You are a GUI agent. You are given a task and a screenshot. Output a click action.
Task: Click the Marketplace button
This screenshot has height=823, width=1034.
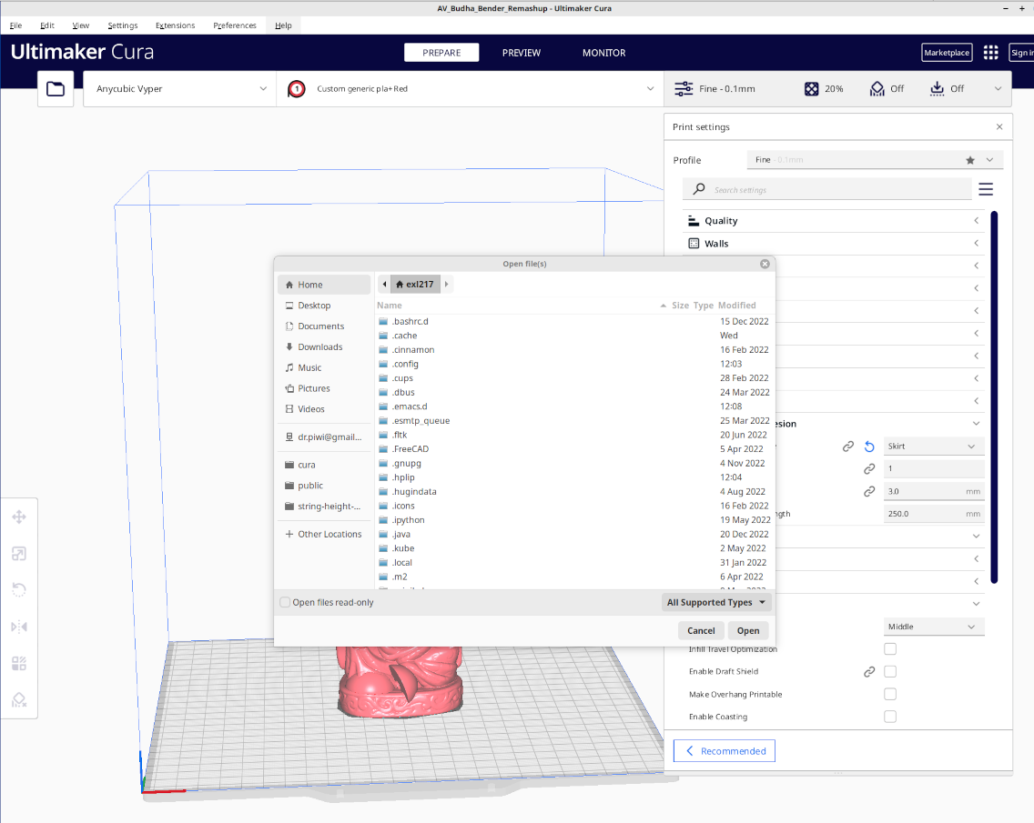pyautogui.click(x=947, y=53)
